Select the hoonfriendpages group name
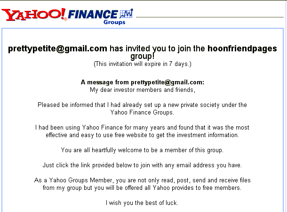 click(x=242, y=49)
